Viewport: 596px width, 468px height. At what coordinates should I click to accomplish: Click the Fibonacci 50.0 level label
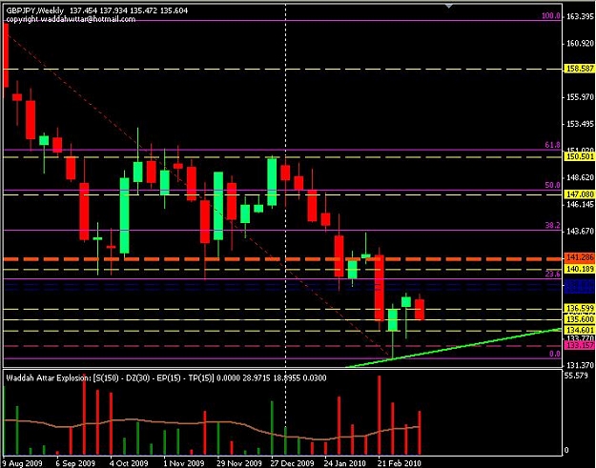coord(553,185)
